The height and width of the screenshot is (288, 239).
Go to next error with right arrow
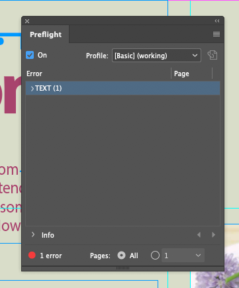pos(213,235)
